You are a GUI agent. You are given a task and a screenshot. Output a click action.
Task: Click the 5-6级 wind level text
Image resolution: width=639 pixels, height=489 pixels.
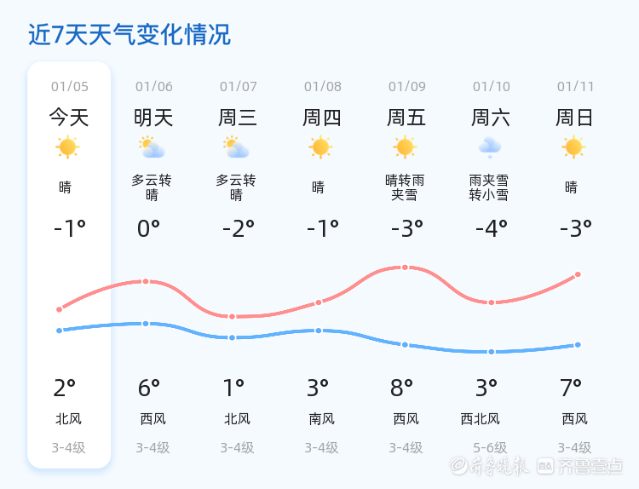pos(490,447)
